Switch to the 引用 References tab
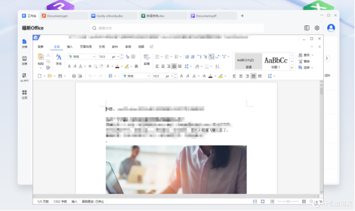The image size is (355, 211). pyautogui.click(x=102, y=47)
